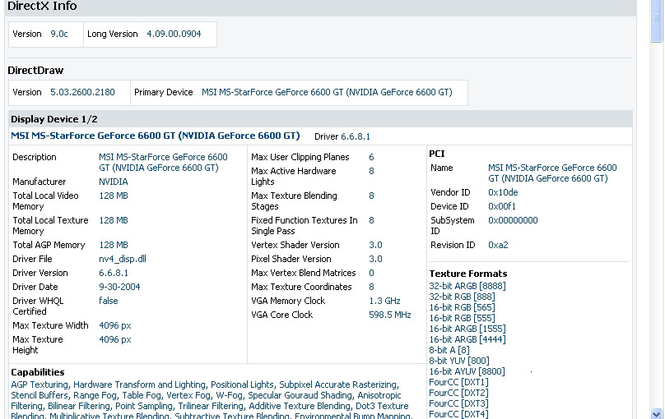Select Revision ID 0xa2
The width and height of the screenshot is (665, 419).
point(498,245)
